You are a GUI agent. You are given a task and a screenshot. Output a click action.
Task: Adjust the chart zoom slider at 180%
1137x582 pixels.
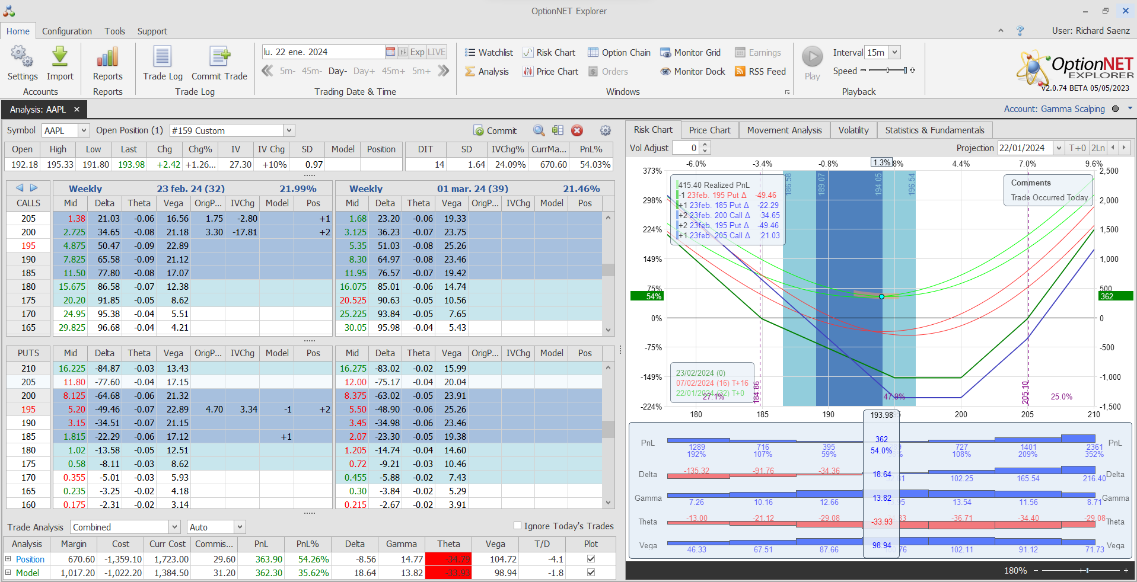coord(1080,570)
